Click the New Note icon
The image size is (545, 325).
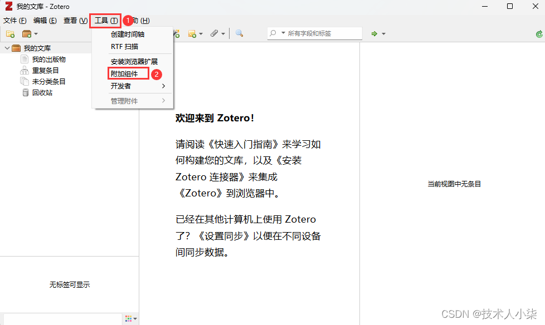point(192,34)
